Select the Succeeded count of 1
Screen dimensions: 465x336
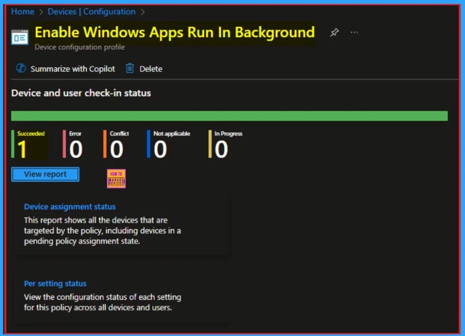[23, 149]
